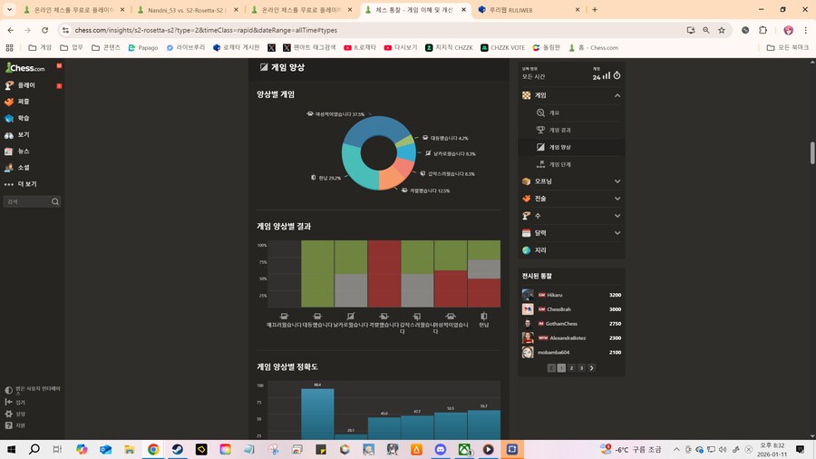Open 지원 help in the sidebar

(x=15, y=425)
